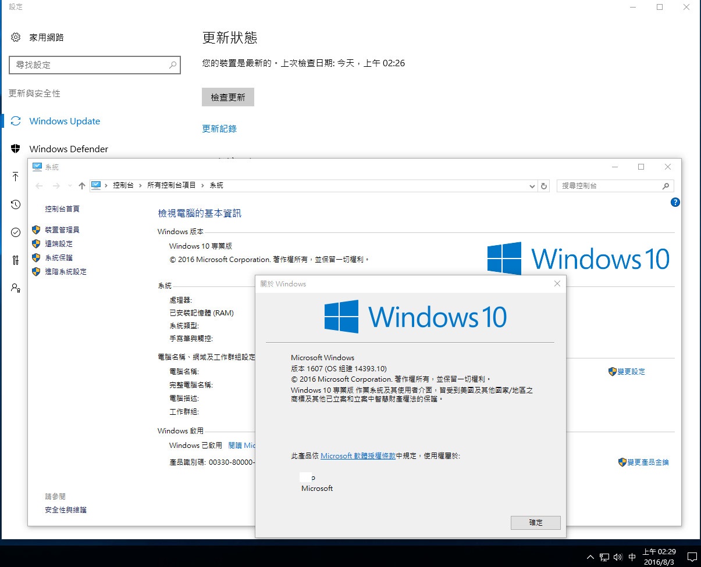Viewport: 701px width, 567px height.
Task: Click the 變更設定 link
Action: point(631,372)
